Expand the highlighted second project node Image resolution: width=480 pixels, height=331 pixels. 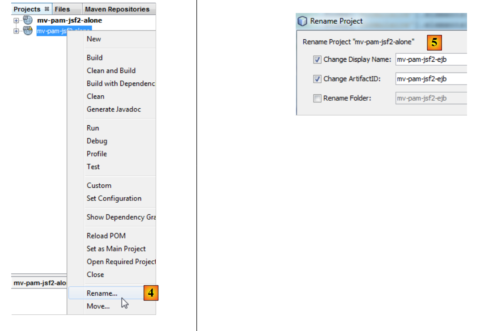(x=17, y=31)
